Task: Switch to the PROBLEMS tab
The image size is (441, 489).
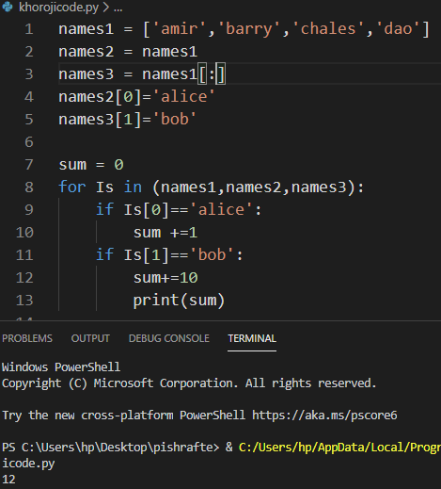Action: tap(27, 338)
